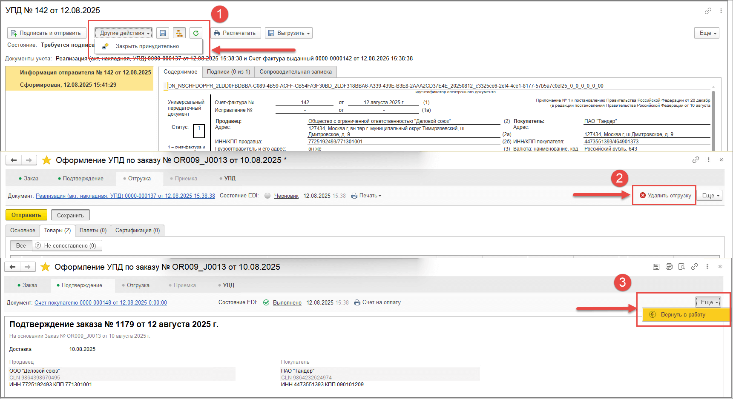Choose Закрыть принудительно menu item
The width and height of the screenshot is (733, 399).
pos(147,46)
